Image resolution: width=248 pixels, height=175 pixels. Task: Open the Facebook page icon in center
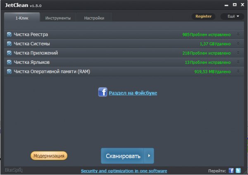click(103, 92)
